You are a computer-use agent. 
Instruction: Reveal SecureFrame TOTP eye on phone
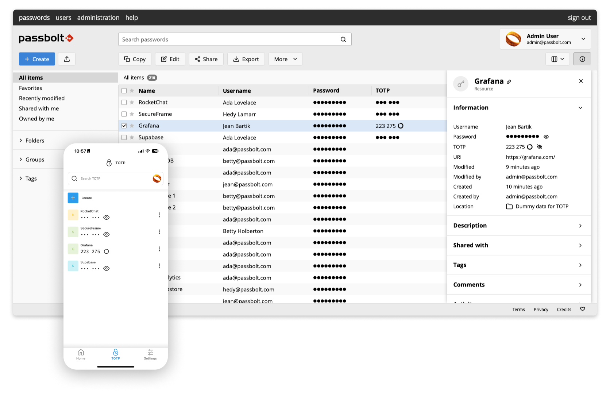pos(107,234)
